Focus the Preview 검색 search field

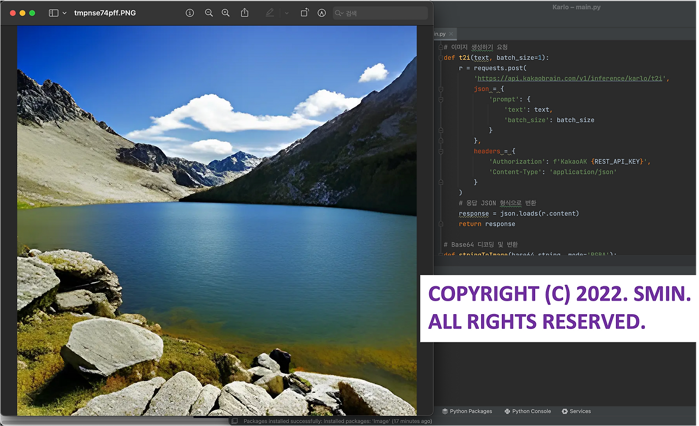(x=381, y=13)
